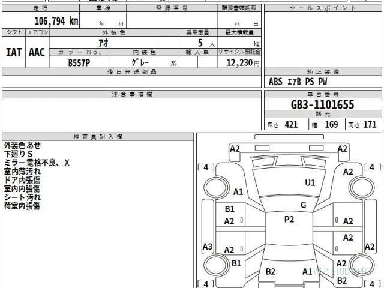Viewport: 384px width, 288px height.
Task: Select the note ドア内張傷
Action: pos(22,180)
